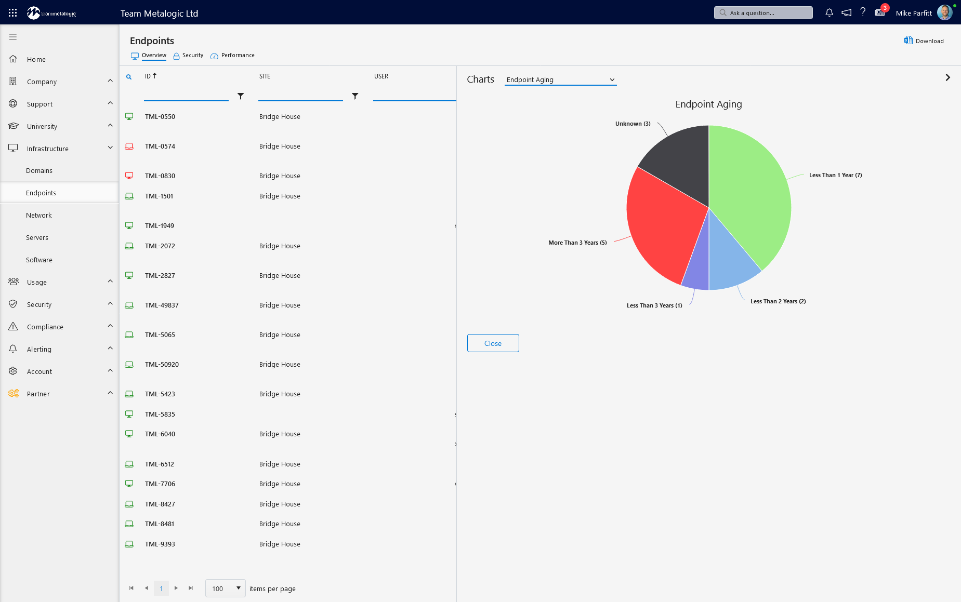Click the USER filter input field
The image size is (961, 602).
pos(415,96)
